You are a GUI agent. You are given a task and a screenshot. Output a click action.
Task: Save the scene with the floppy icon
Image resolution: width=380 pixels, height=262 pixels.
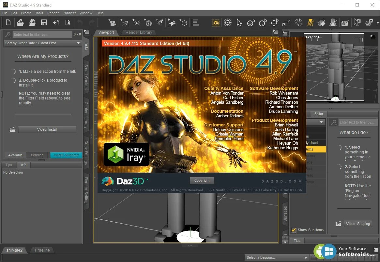point(44,22)
